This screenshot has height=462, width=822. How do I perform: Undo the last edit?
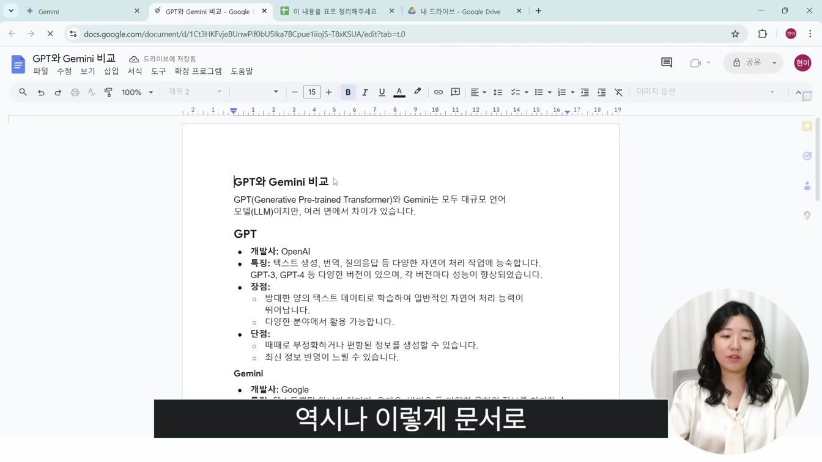[41, 92]
